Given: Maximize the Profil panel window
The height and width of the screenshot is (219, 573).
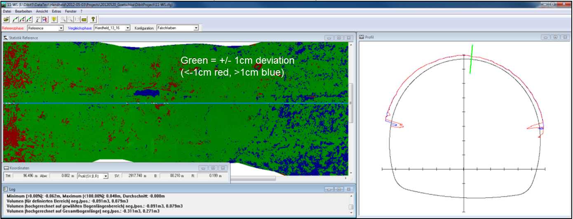Looking at the screenshot, I should pos(555,37).
